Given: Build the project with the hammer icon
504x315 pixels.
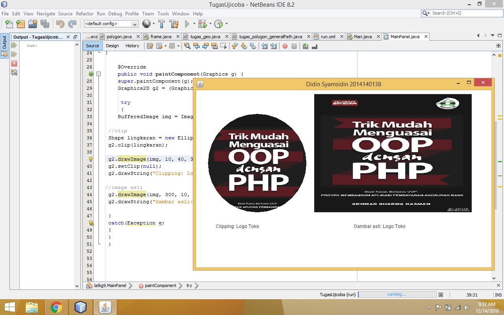Looking at the screenshot, I should click(161, 24).
